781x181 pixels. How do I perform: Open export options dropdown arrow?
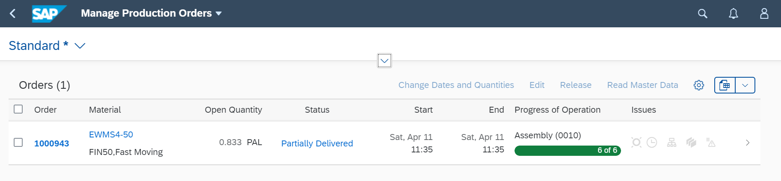745,85
